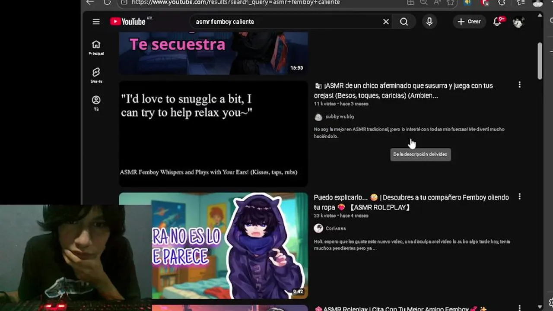Click the cubby wubby channel avatar
Viewport: 553px width, 311px height.
[x=318, y=117]
